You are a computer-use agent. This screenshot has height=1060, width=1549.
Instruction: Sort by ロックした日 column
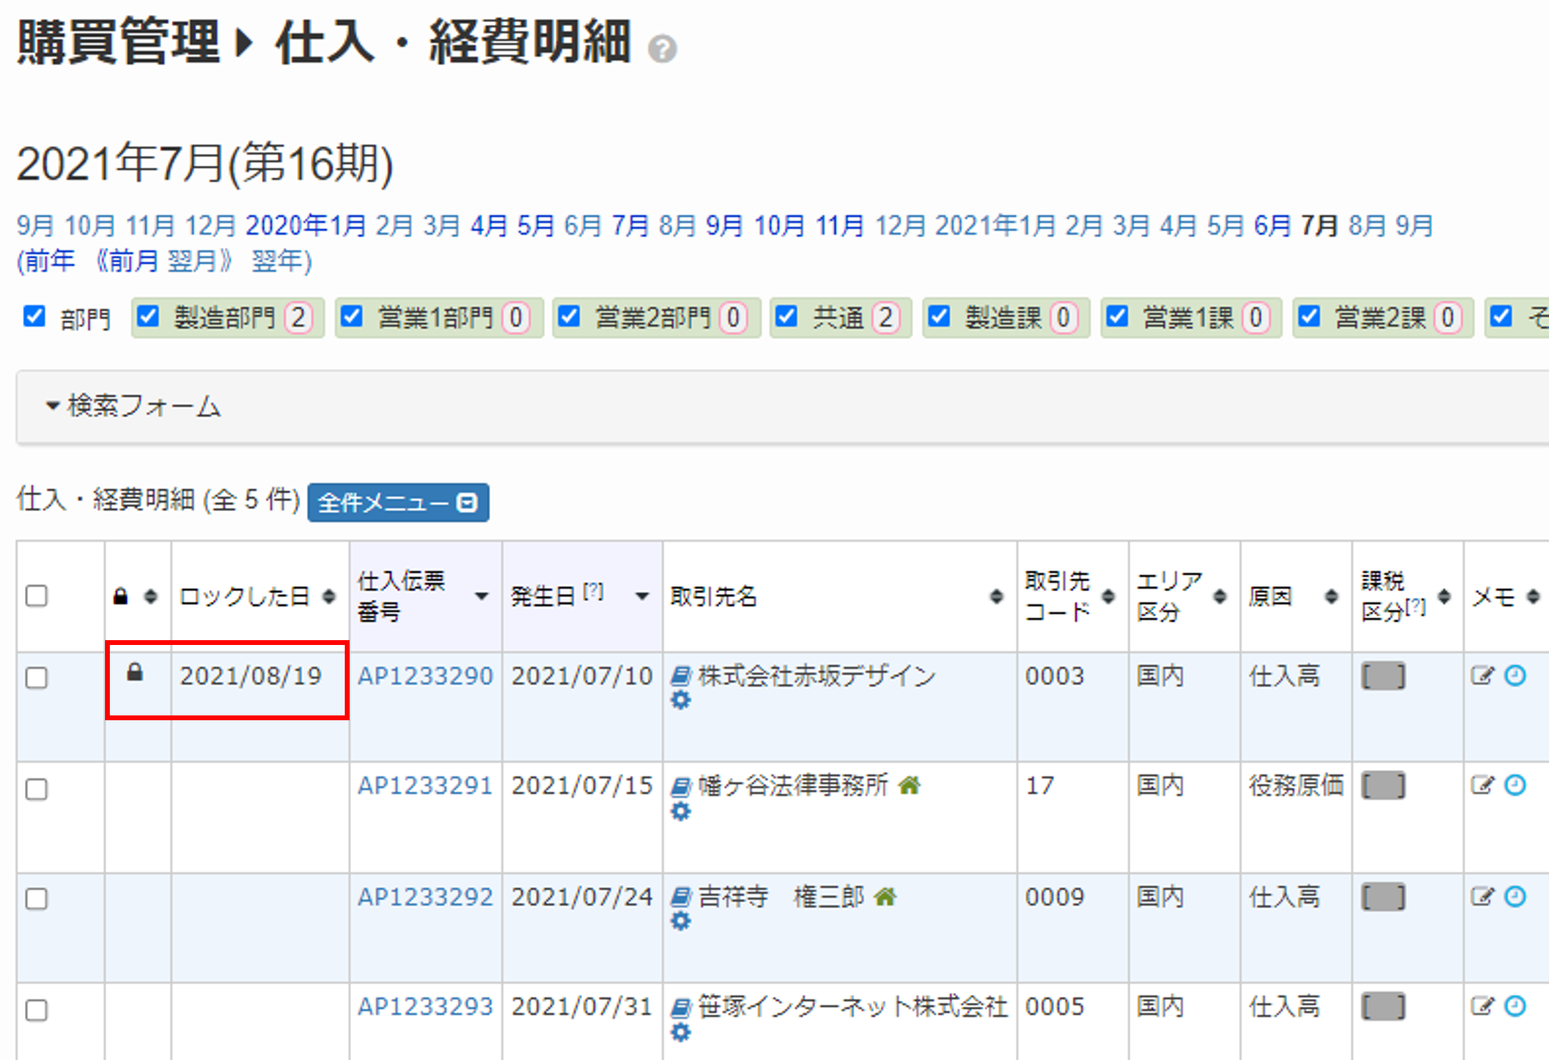tap(329, 596)
